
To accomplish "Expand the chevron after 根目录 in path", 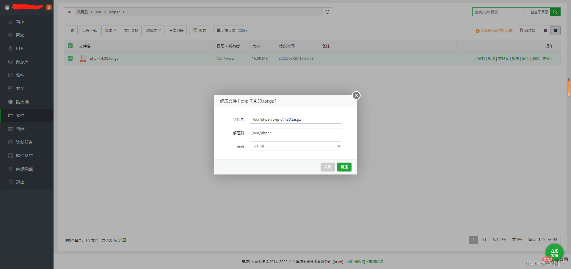I will click(92, 12).
